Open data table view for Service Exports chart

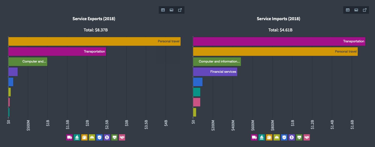(x=163, y=10)
